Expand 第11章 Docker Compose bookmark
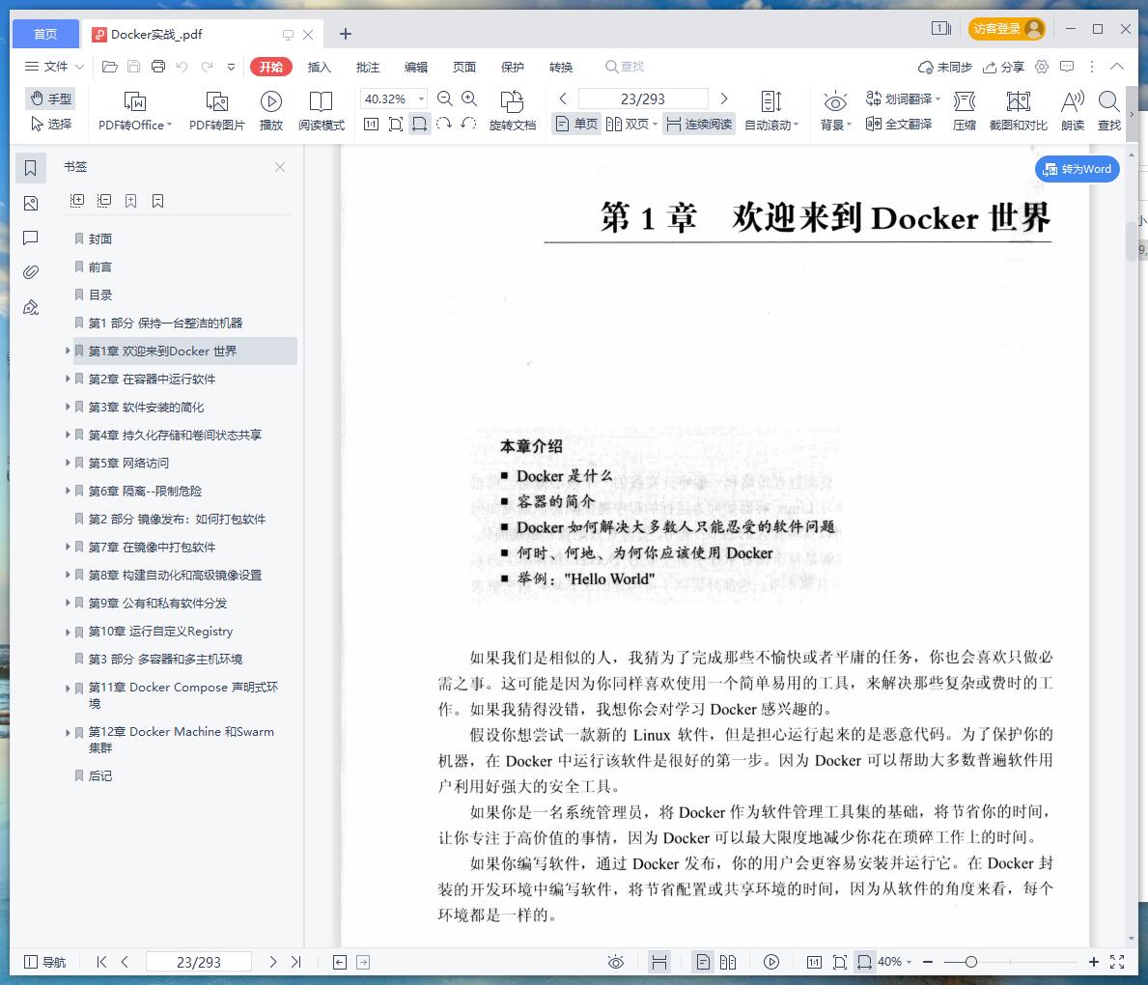 68,689
